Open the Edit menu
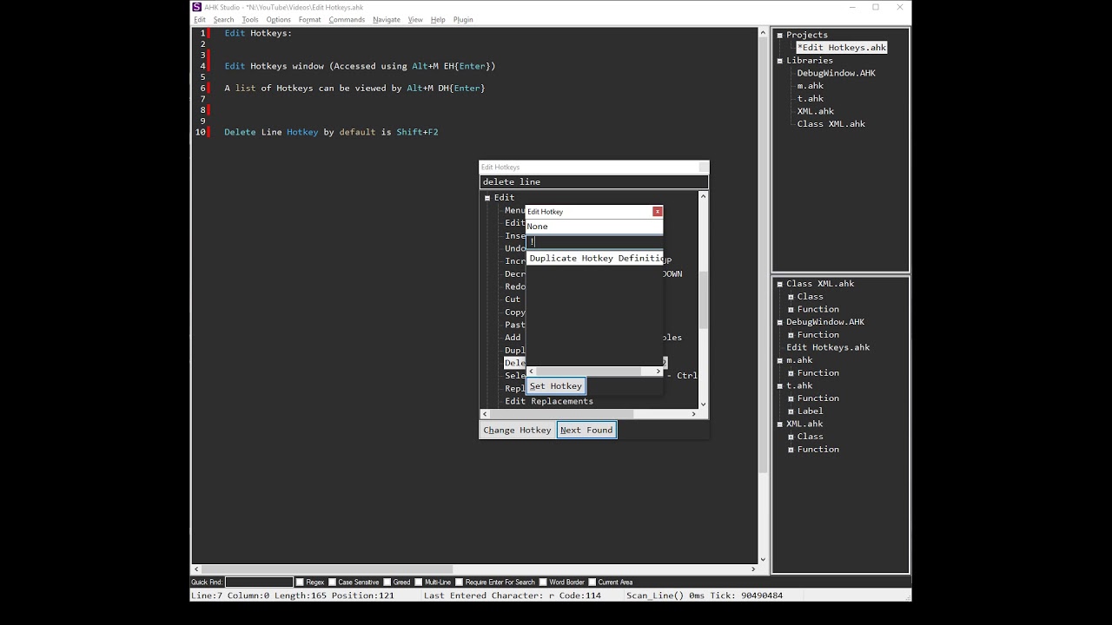 [199, 19]
